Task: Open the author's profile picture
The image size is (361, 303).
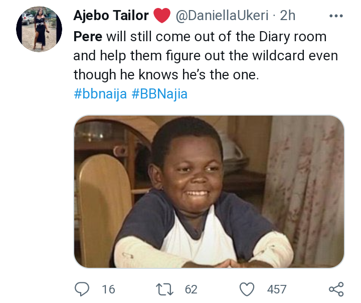Action: pyautogui.click(x=39, y=30)
